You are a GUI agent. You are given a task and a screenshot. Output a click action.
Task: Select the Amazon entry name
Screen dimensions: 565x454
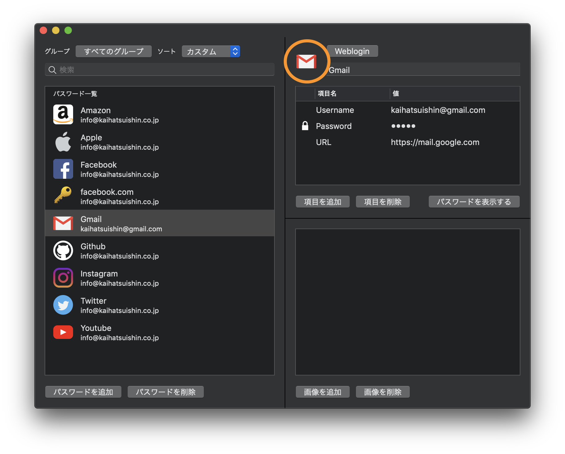coord(95,110)
